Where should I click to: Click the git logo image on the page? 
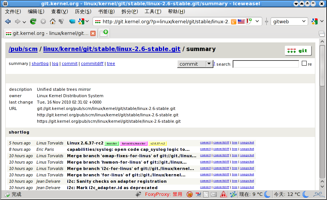298,51
